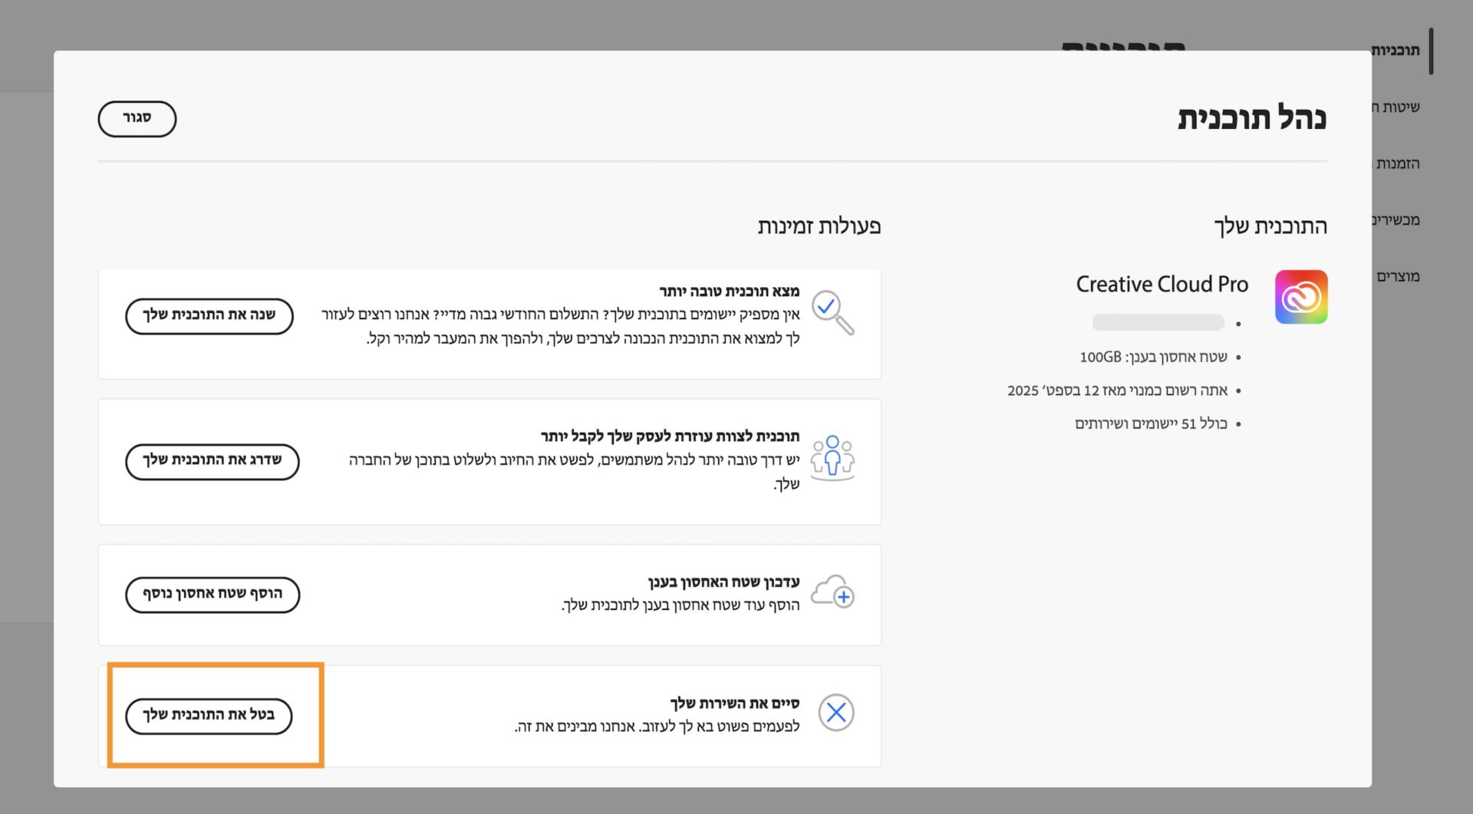Screen dimensions: 1473x814
Task: Click the highlighted בטל את התוכנית שלך button
Action: pyautogui.click(x=209, y=715)
